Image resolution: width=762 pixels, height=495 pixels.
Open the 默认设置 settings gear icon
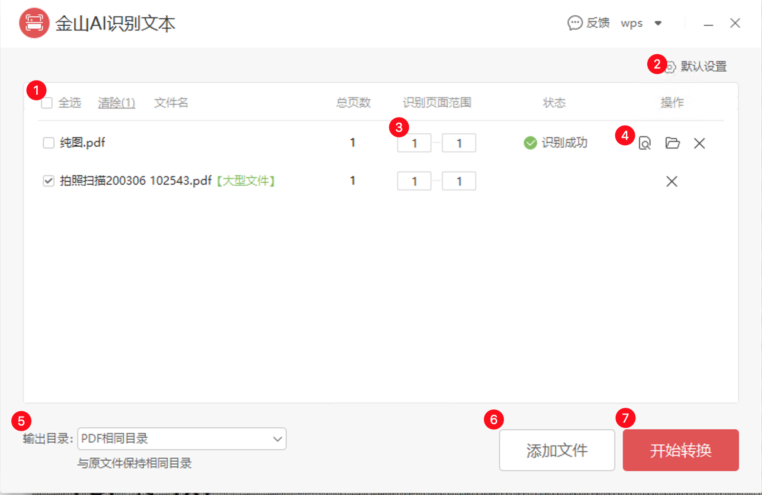(x=672, y=67)
